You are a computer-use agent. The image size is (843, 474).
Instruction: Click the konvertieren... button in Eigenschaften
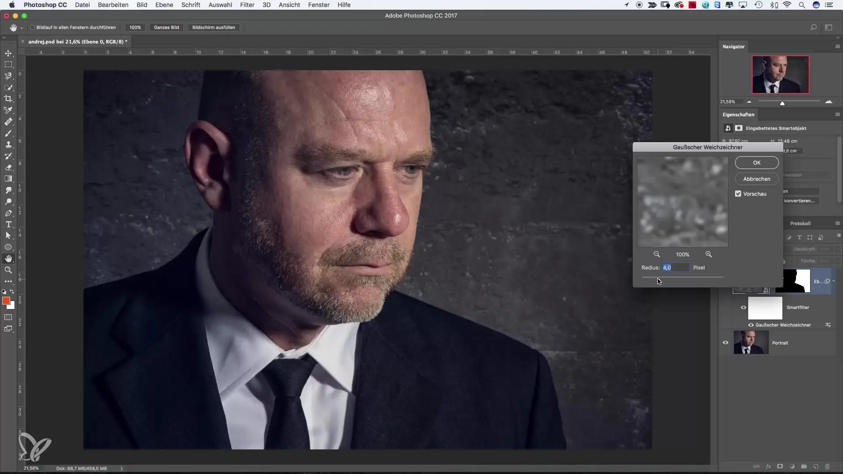click(x=801, y=201)
